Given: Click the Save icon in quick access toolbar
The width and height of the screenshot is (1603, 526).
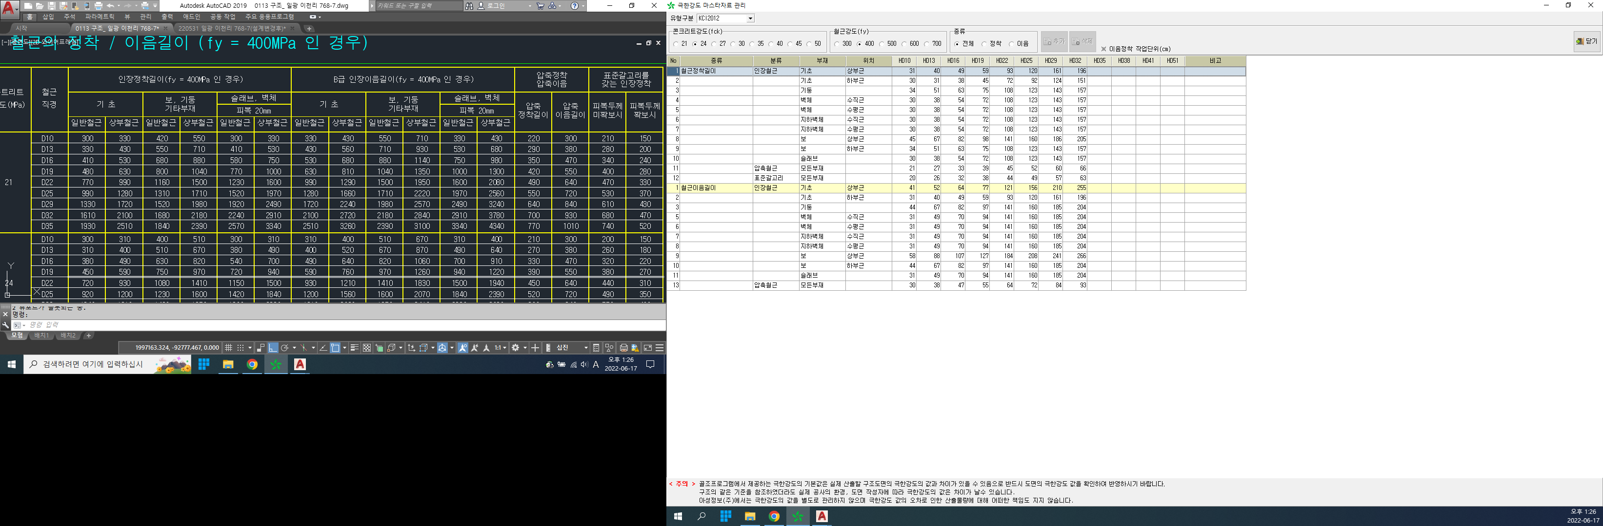Looking at the screenshot, I should pyautogui.click(x=52, y=5).
